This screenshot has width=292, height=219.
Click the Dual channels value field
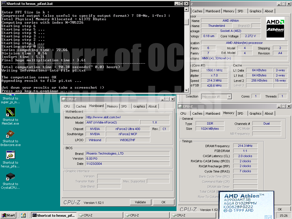pyautogui.click(x=267, y=123)
